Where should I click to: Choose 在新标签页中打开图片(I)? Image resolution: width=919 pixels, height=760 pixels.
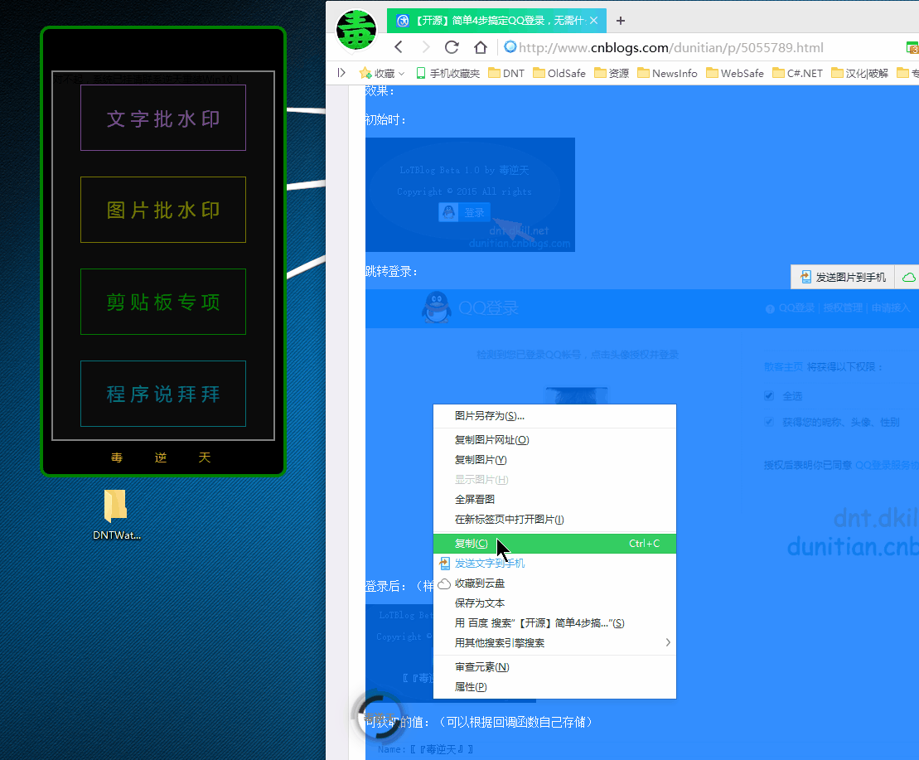coord(554,520)
